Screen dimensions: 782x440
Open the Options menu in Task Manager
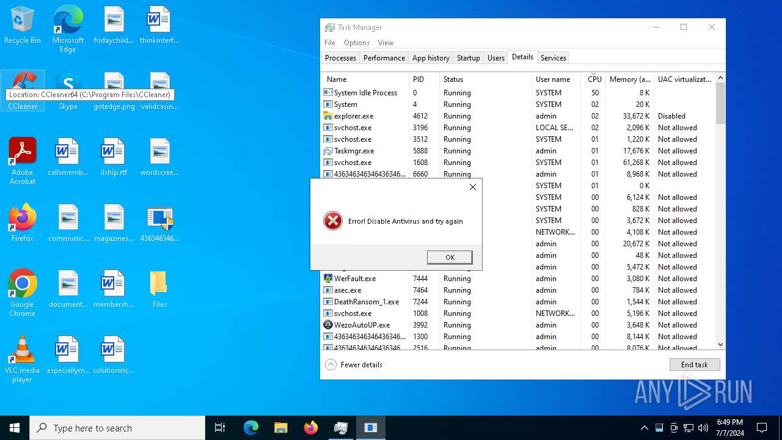(x=357, y=43)
